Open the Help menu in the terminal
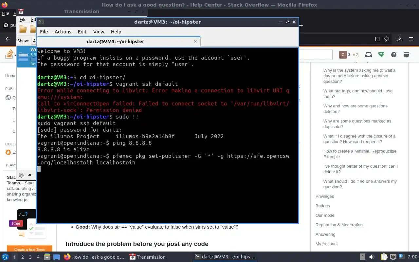 point(116,32)
